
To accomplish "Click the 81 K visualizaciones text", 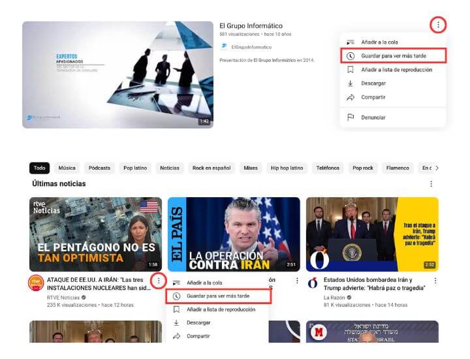I will [347, 305].
